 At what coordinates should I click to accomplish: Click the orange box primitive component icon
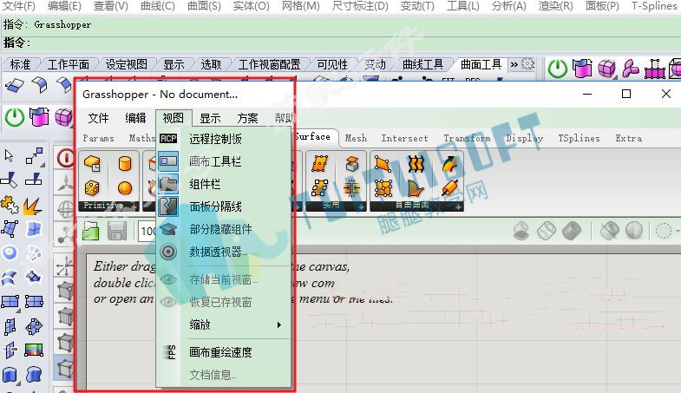tap(93, 163)
